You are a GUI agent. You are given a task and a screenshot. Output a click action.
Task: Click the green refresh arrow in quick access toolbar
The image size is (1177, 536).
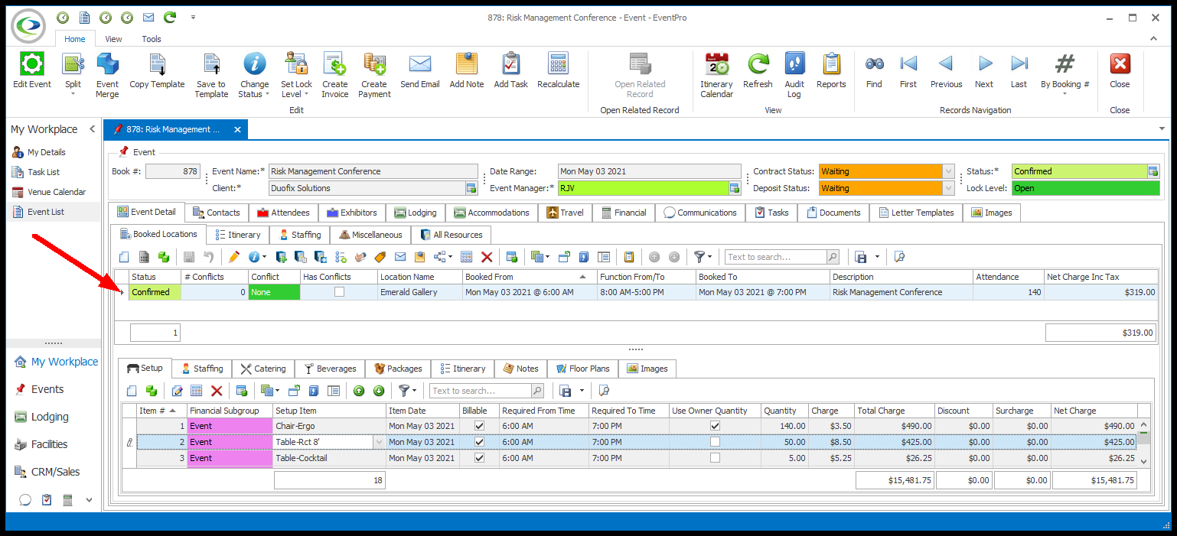(170, 17)
